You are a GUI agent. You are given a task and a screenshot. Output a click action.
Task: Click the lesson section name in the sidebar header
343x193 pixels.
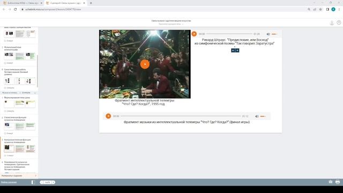pyautogui.click(x=10, y=93)
